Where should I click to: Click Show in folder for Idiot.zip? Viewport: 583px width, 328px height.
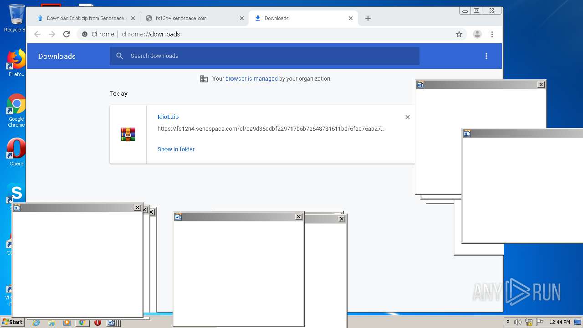(176, 149)
